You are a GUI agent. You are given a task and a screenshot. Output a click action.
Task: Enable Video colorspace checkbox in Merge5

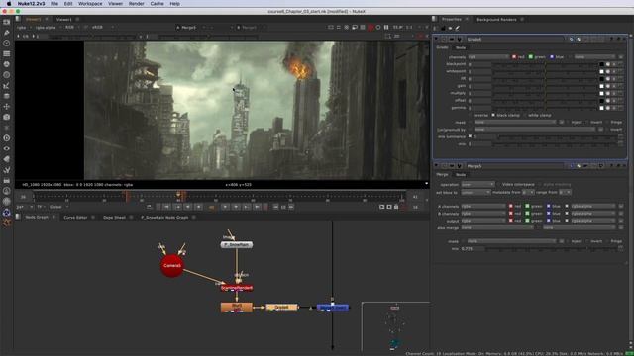(498, 185)
